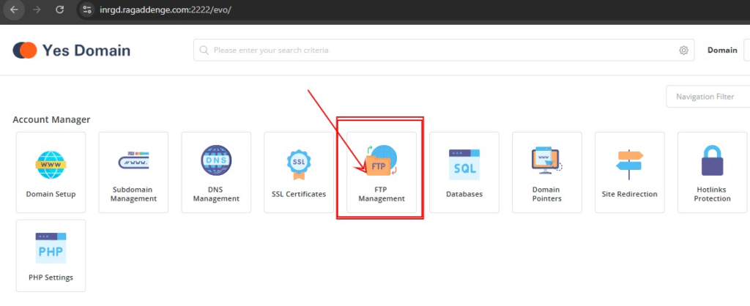Click the browser back arrow
750x306 pixels.
(x=14, y=10)
